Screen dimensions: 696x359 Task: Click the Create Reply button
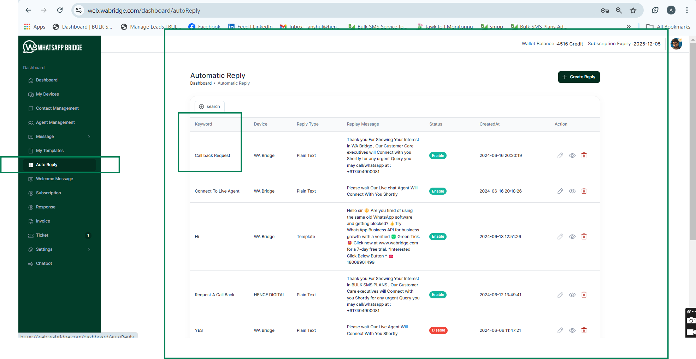point(579,77)
